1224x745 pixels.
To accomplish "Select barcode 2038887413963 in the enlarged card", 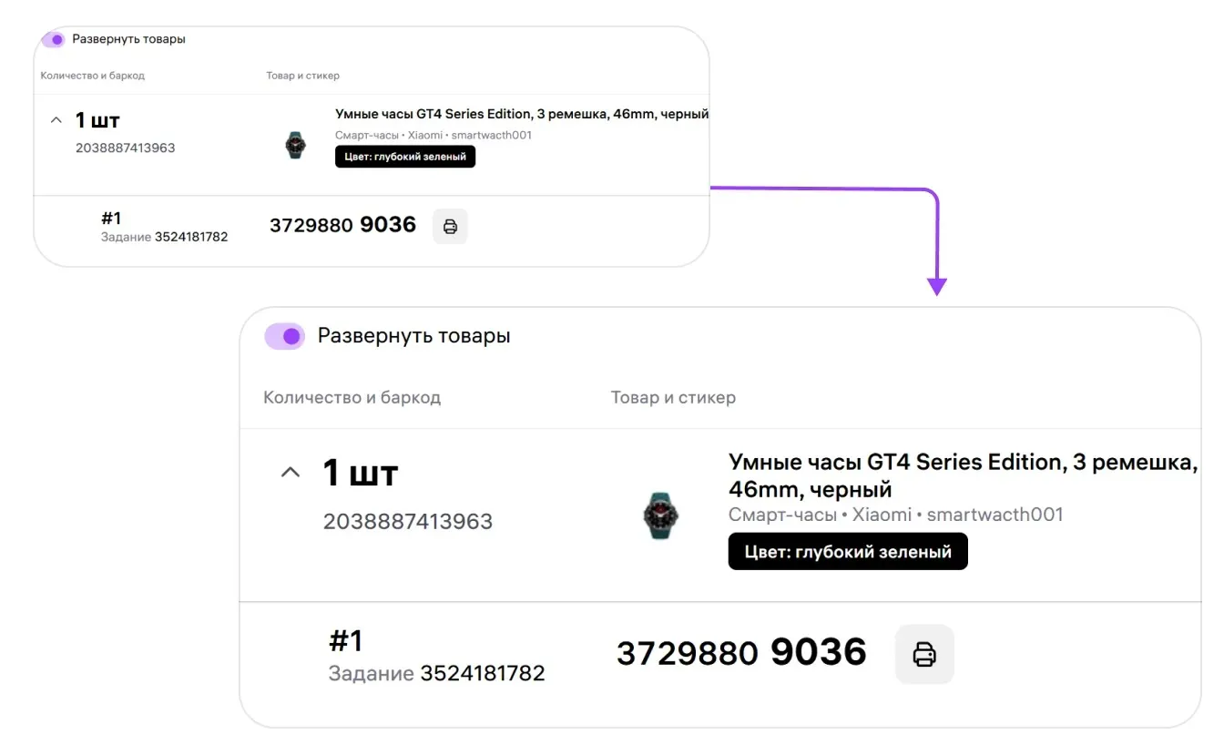I will coord(407,522).
